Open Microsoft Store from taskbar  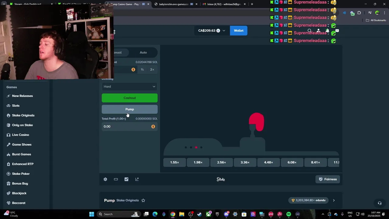244,214
